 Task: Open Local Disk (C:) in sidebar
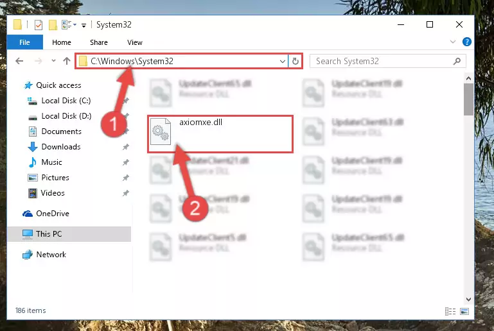click(66, 101)
